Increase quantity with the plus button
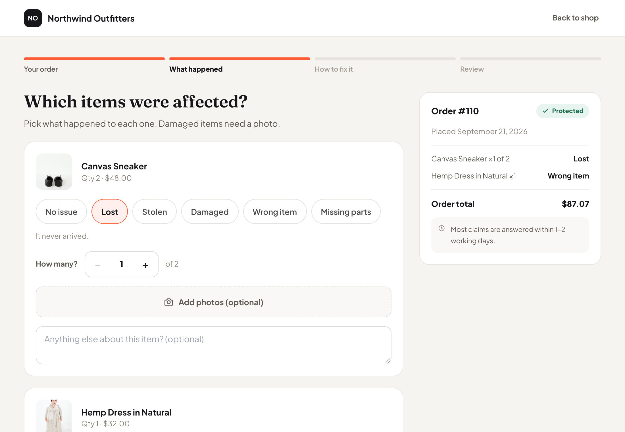The height and width of the screenshot is (432, 625). [x=145, y=265]
